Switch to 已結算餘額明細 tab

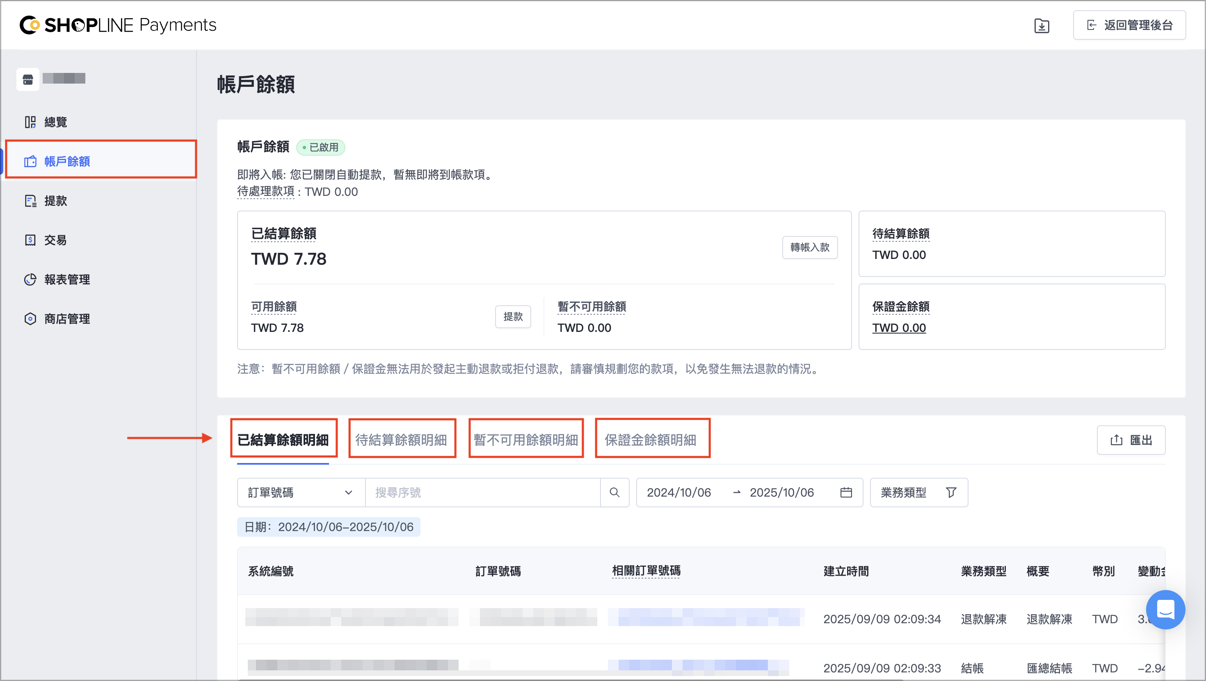tap(283, 440)
